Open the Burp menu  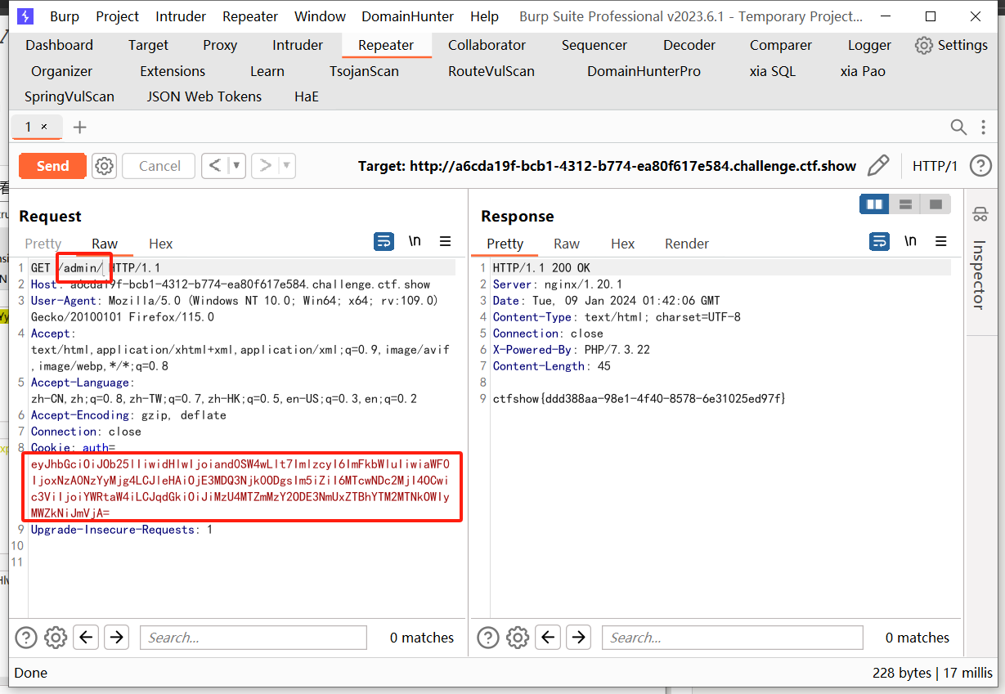click(65, 16)
